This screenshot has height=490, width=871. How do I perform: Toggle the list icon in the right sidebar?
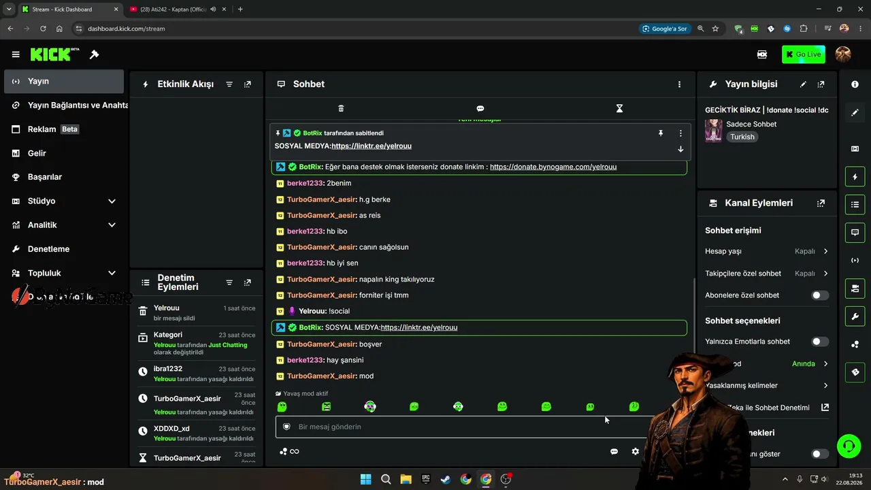[x=855, y=204]
